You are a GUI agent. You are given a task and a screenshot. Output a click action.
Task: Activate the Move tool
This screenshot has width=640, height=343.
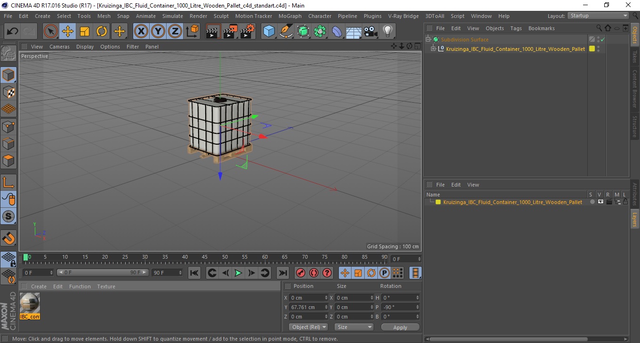tap(68, 32)
